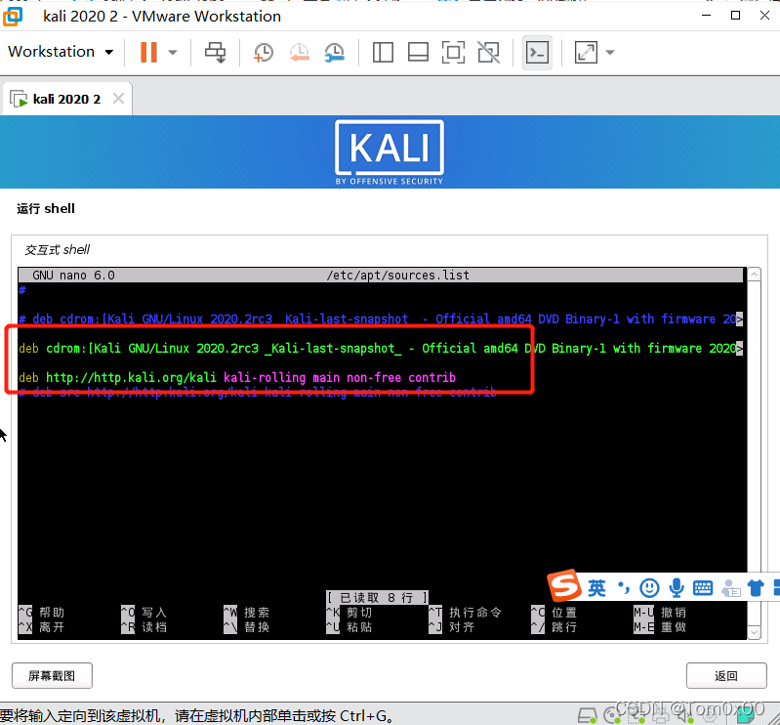Click the 读档 read-file shortcut in nano

[144, 627]
